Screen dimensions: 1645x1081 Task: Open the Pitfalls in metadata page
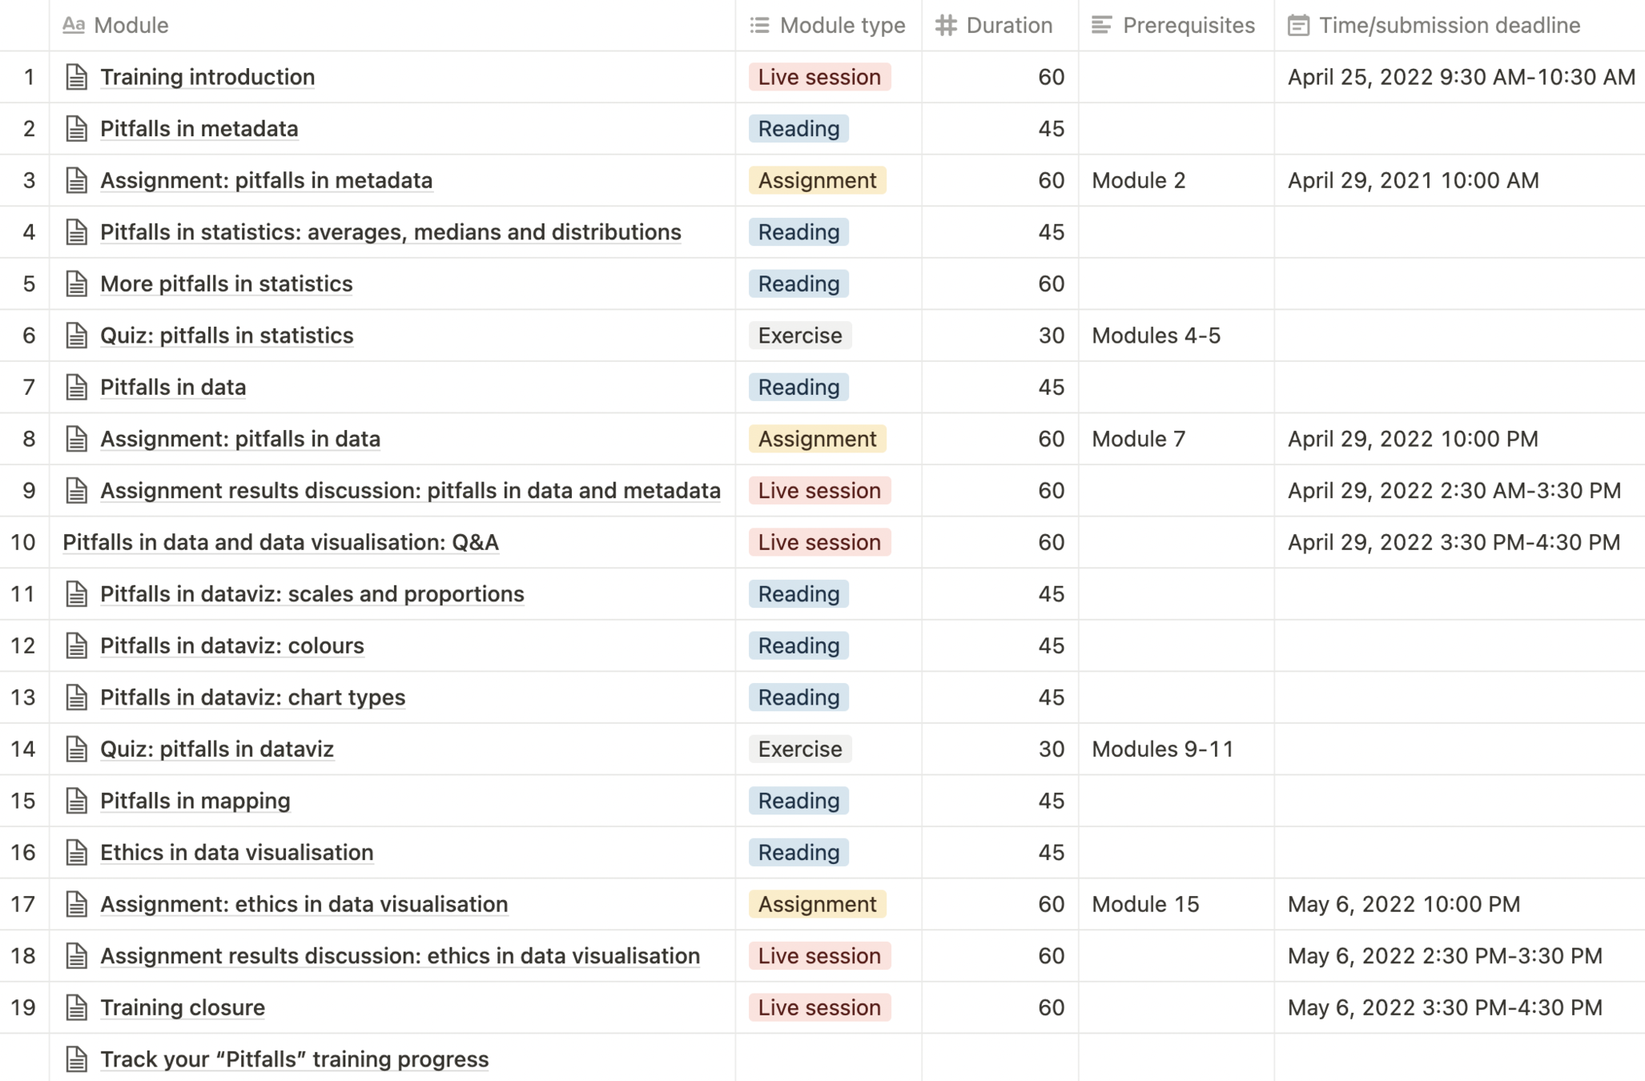pos(199,129)
